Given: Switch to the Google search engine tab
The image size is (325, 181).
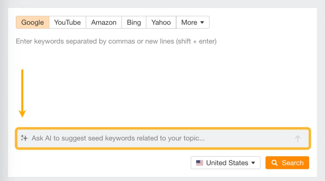Looking at the screenshot, I should click(x=33, y=23).
